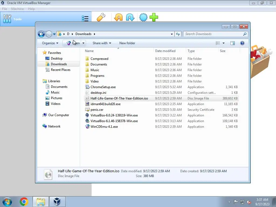This screenshot has width=276, height=207.
Task: Click the D breadcrumb in the address bar
Action: (68, 34)
